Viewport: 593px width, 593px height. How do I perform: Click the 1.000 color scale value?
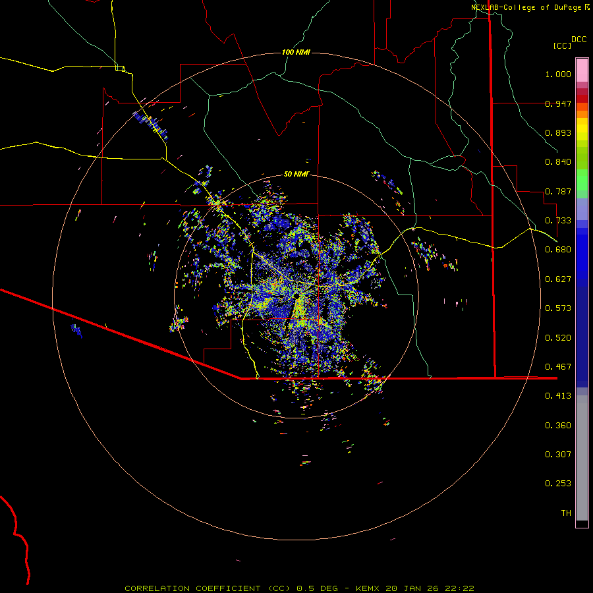pyautogui.click(x=558, y=74)
